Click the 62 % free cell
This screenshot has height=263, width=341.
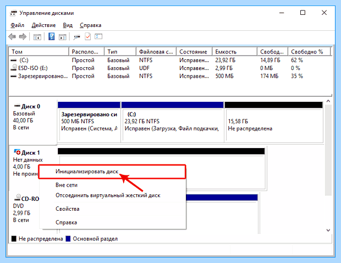click(x=297, y=61)
